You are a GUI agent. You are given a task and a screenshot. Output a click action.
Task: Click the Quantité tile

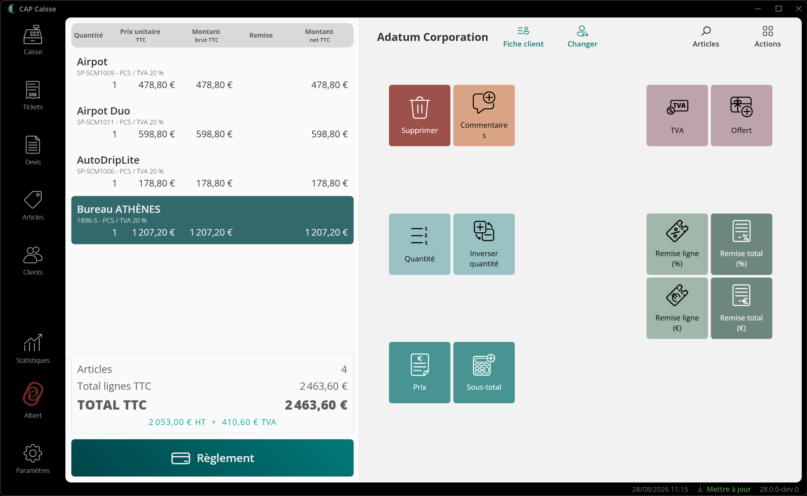419,244
